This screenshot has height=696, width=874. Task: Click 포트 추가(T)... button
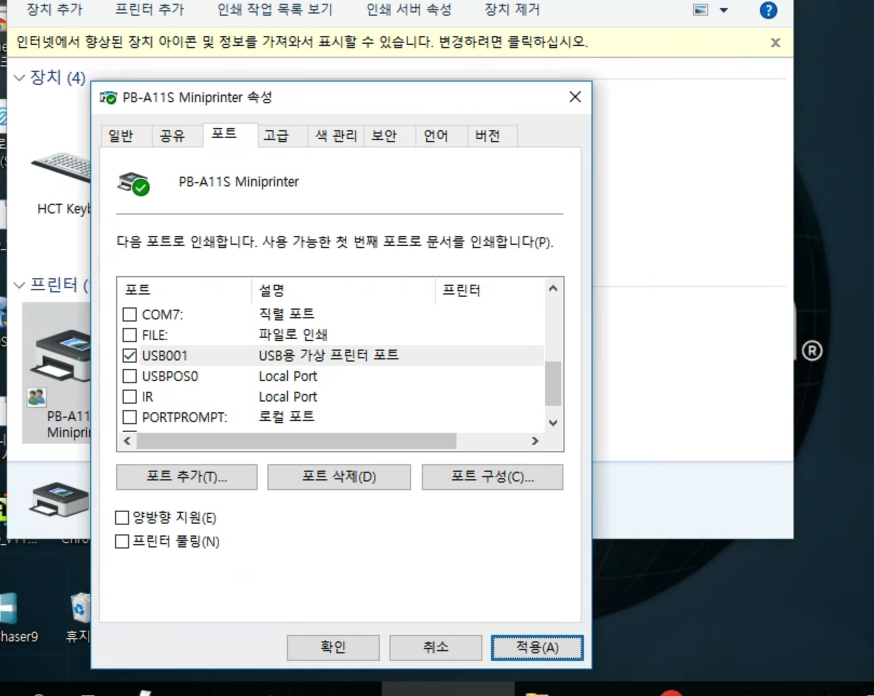[x=187, y=477]
